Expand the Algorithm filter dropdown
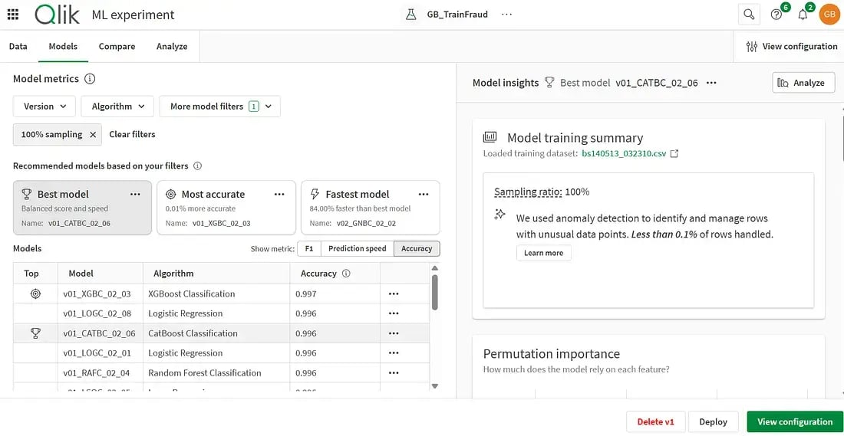Viewport: 844px width, 436px height. [118, 107]
